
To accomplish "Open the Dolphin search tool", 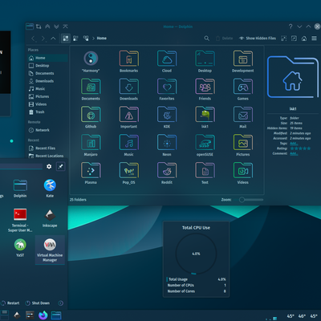I will pyautogui.click(x=207, y=39).
